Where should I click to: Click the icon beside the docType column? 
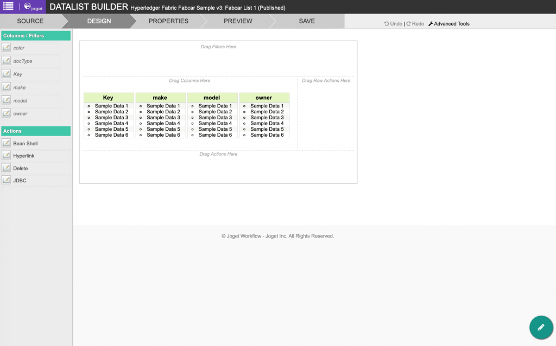(x=7, y=61)
